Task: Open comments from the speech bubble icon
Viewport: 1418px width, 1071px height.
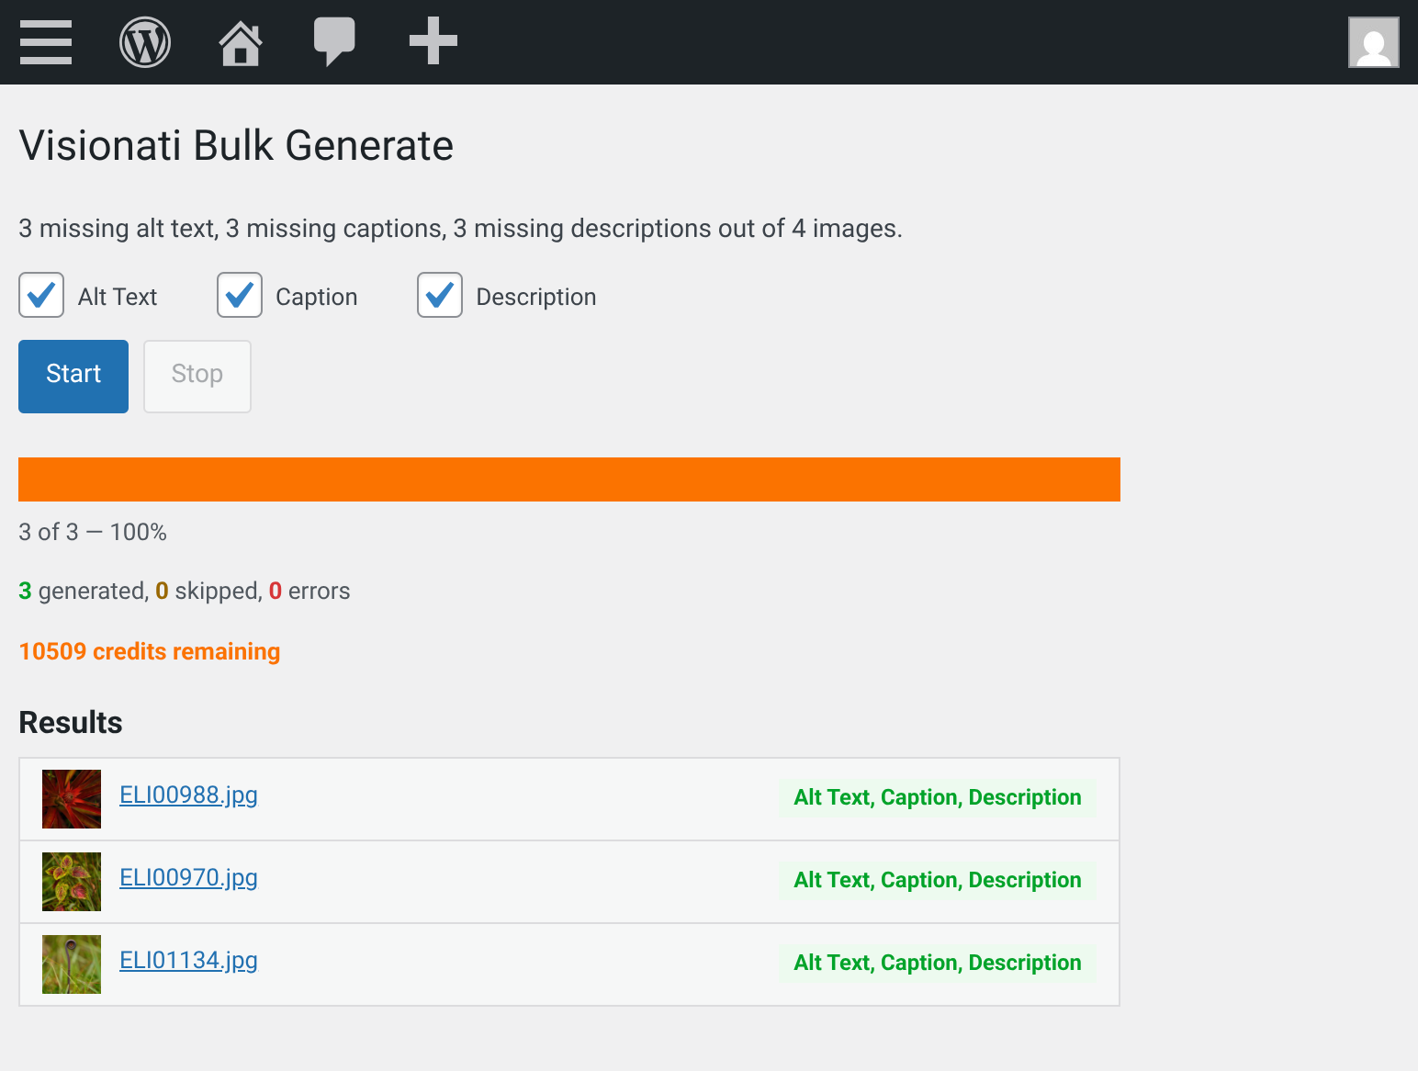Action: [x=334, y=41]
